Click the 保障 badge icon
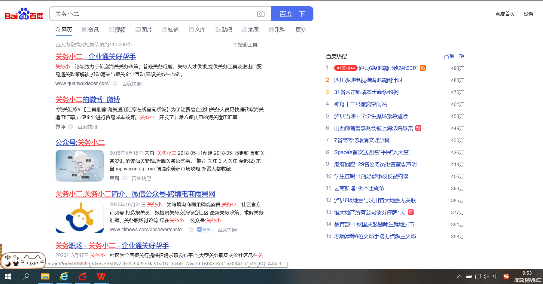543x284 pixels. (x=204, y=230)
